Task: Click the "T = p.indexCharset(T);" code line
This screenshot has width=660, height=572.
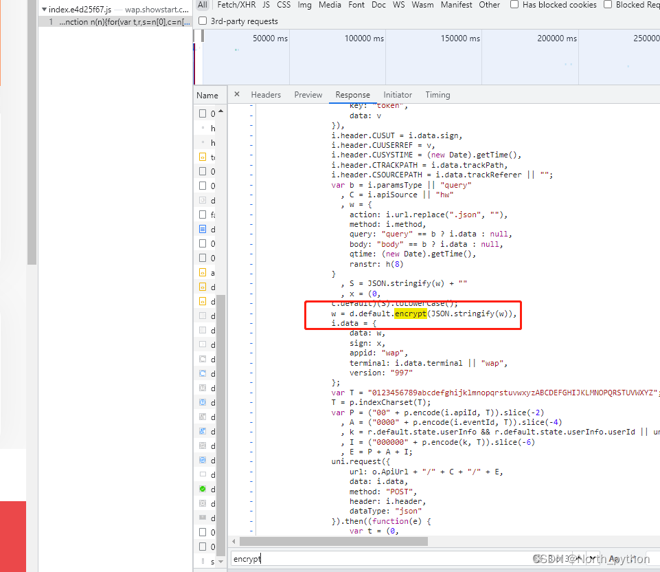Action: pos(381,402)
